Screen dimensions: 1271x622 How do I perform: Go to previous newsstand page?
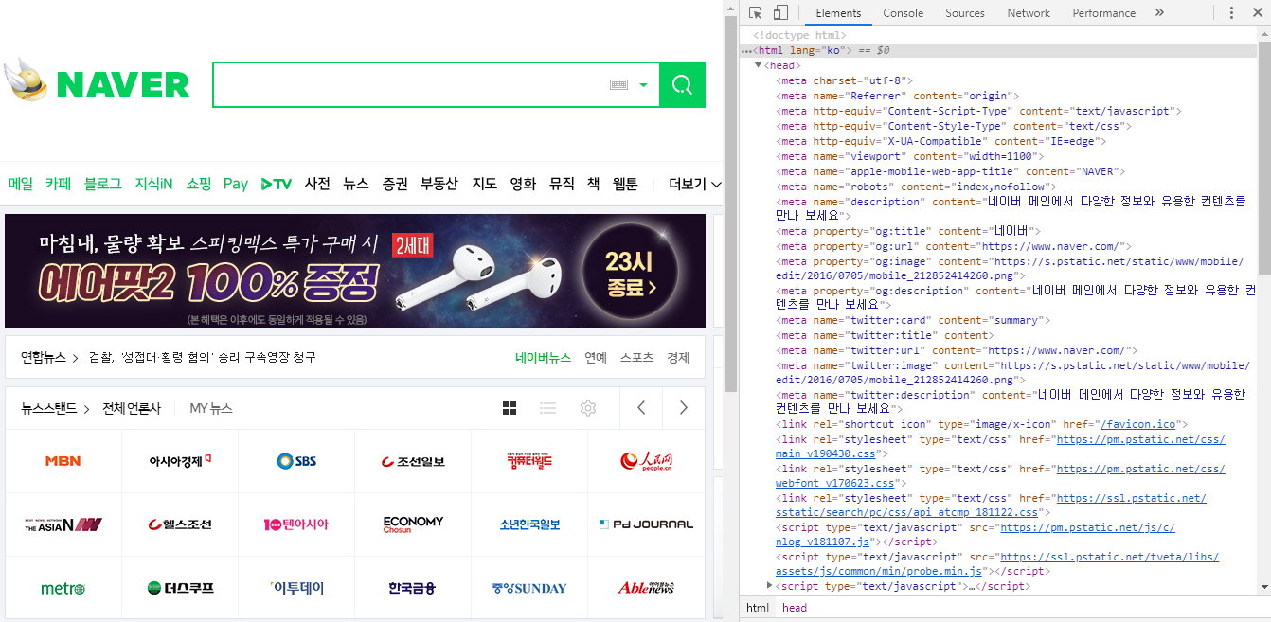pyautogui.click(x=641, y=408)
